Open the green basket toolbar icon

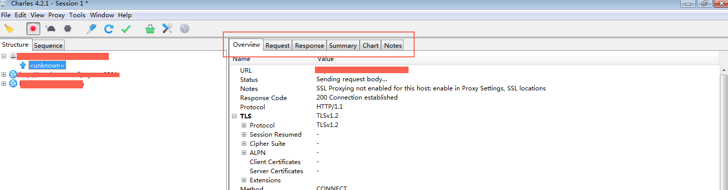[150, 29]
